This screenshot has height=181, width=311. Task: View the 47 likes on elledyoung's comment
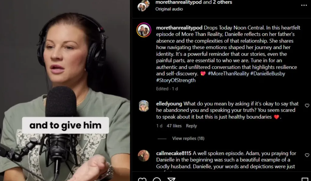click(x=174, y=126)
